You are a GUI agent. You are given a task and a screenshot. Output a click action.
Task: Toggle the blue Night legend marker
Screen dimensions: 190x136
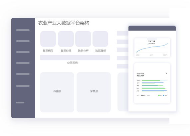(x=164, y=95)
